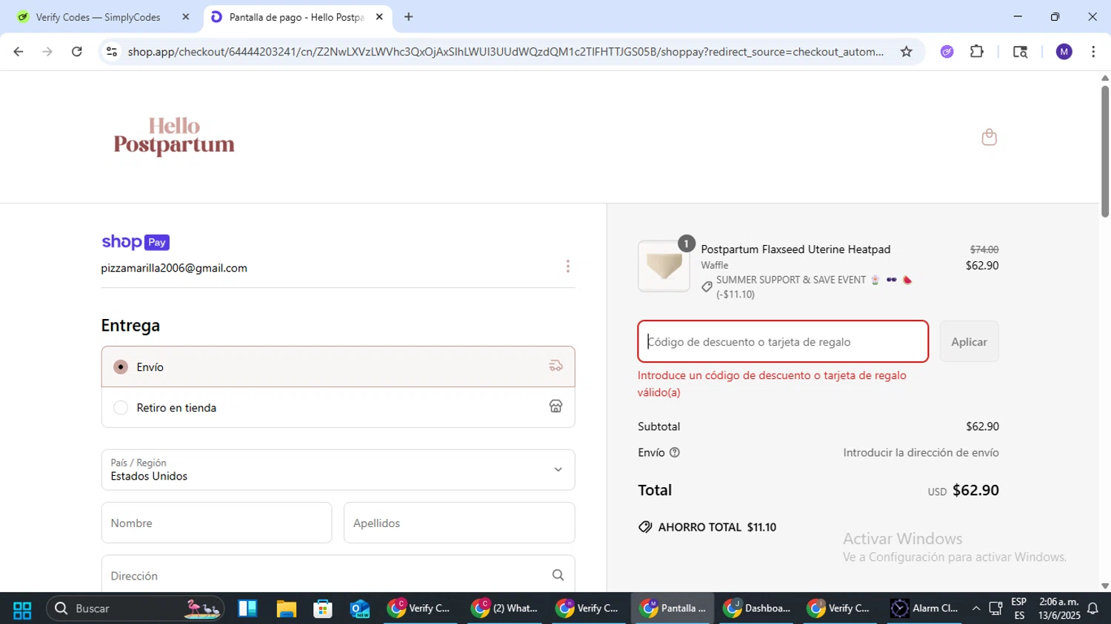The image size is (1111, 624).
Task: Click the Dirección address field
Action: [x=338, y=575]
